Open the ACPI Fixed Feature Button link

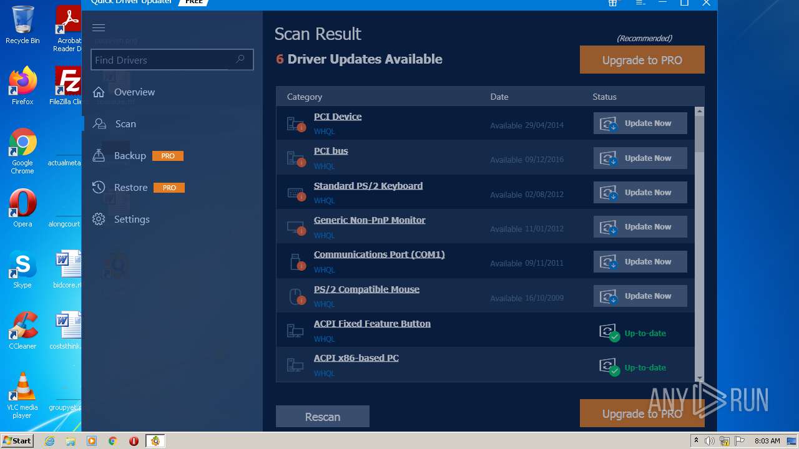point(372,324)
